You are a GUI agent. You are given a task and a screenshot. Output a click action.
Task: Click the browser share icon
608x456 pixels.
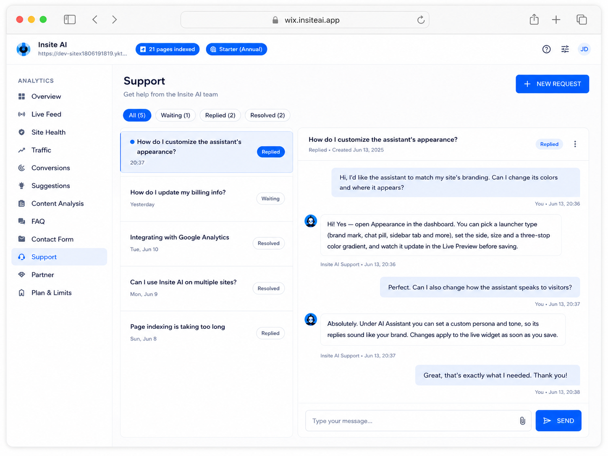[x=534, y=19]
